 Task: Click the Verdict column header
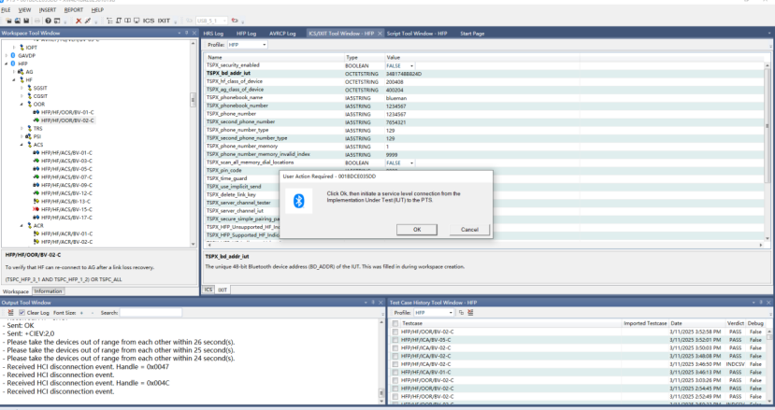(735, 323)
